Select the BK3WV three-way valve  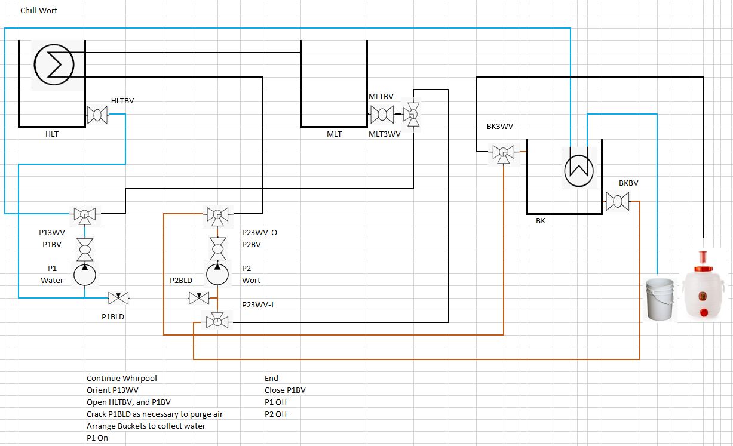tap(503, 153)
